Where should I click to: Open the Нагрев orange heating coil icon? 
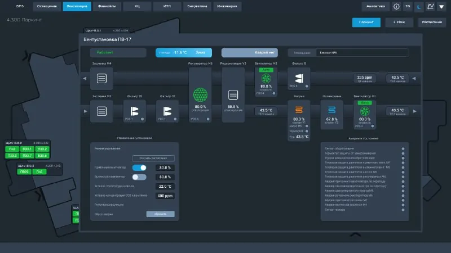click(x=299, y=110)
